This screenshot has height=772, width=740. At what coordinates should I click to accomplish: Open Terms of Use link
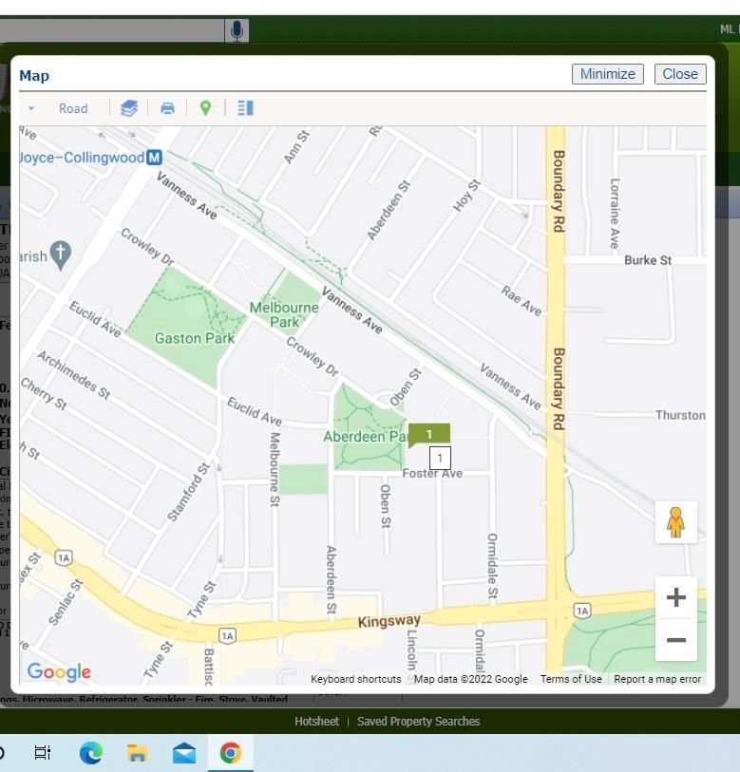[x=571, y=679]
